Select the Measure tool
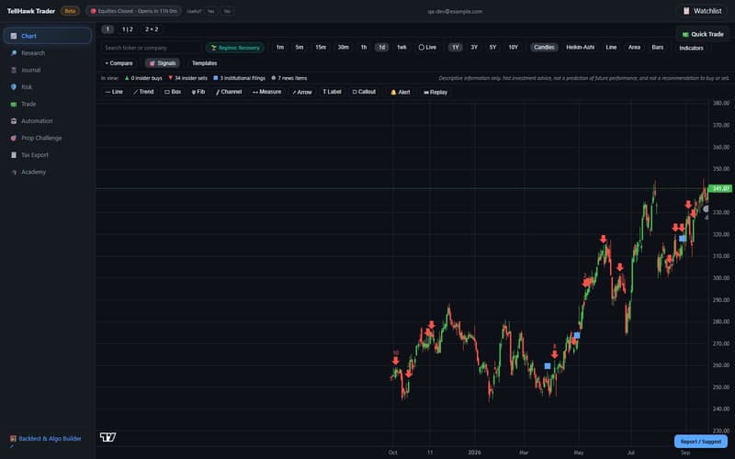The height and width of the screenshot is (459, 735). pos(266,92)
